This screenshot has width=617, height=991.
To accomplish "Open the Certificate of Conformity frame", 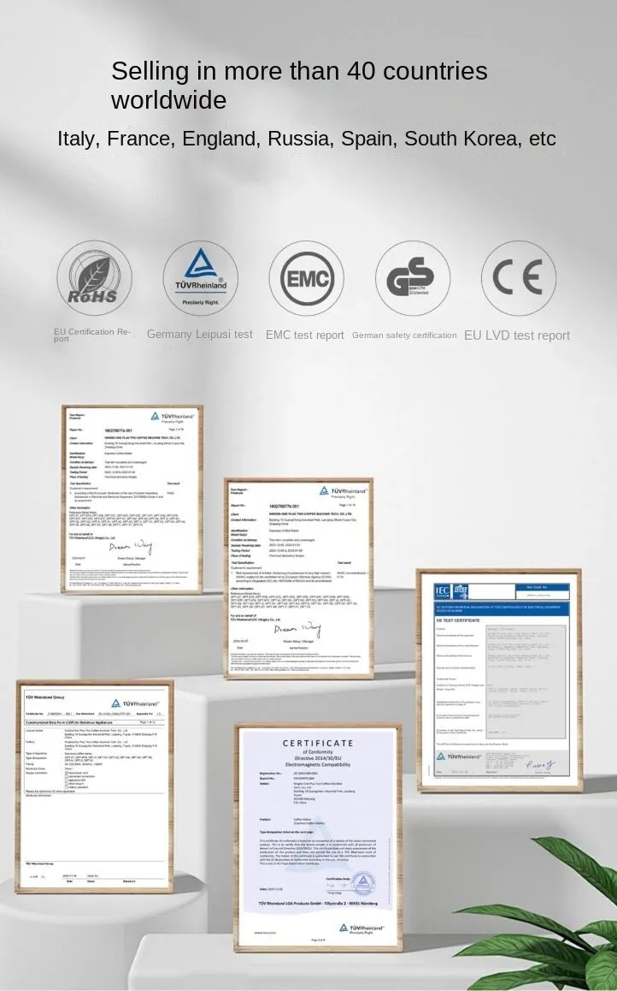I will (319, 838).
